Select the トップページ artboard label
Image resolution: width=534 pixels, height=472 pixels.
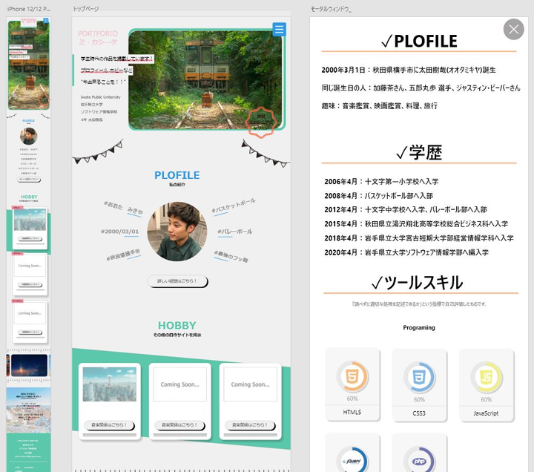click(x=86, y=9)
